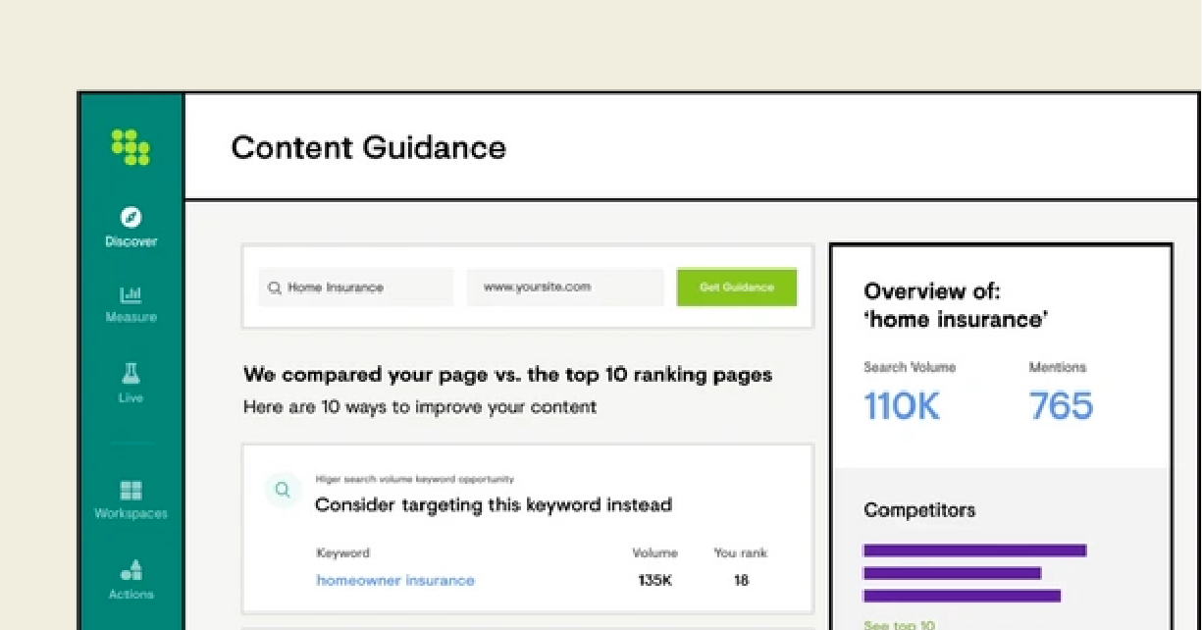Select the Discover sidebar label
This screenshot has width=1202, height=630.
(131, 241)
